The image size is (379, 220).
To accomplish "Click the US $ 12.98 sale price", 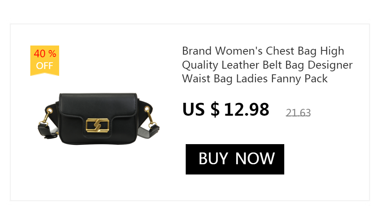I will [x=226, y=109].
